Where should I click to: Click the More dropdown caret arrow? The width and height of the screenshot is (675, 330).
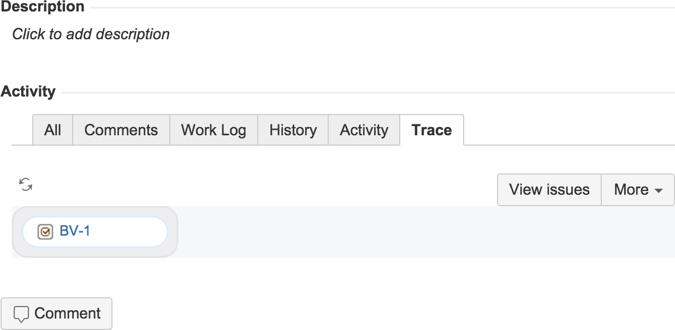point(659,190)
